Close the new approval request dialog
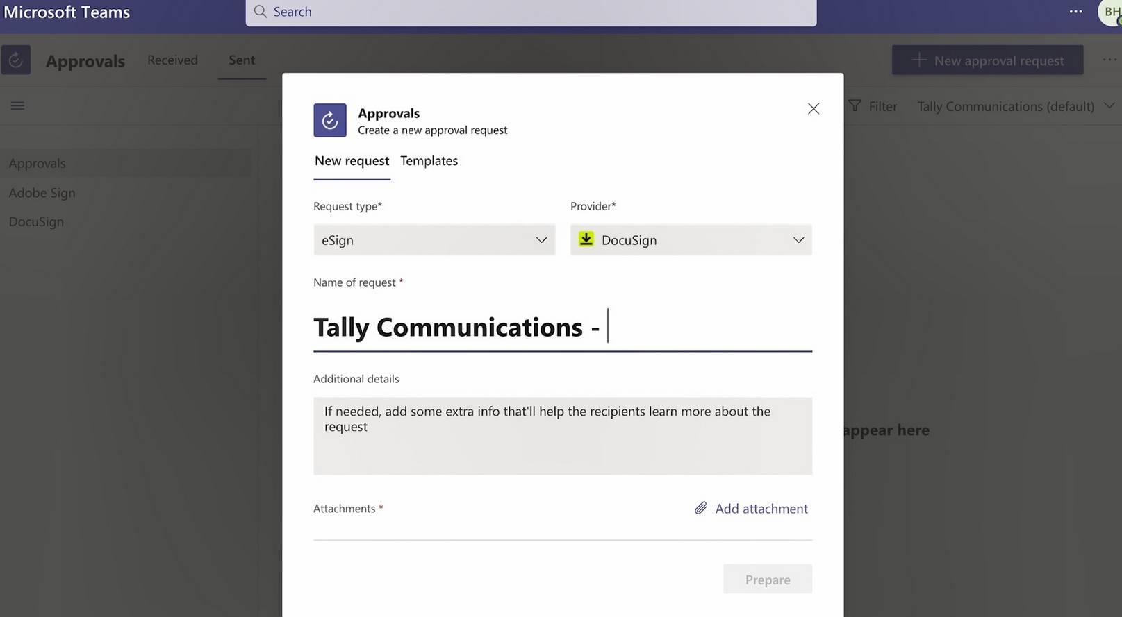The height and width of the screenshot is (617, 1122). click(x=814, y=109)
